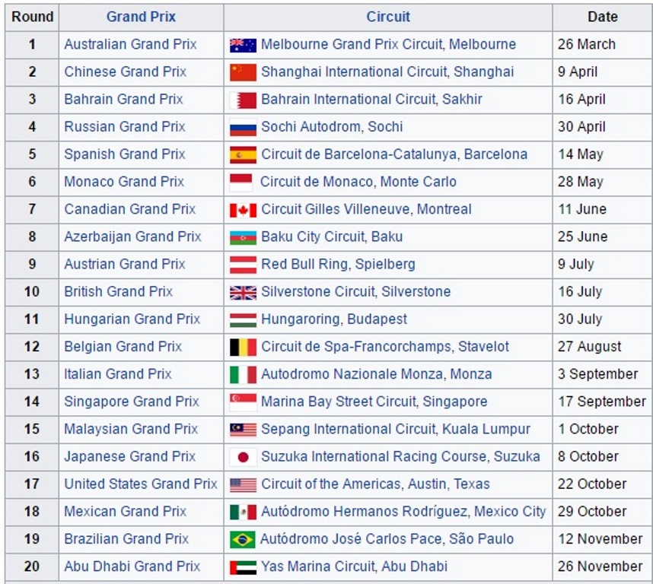Click the Chinese flag icon
The width and height of the screenshot is (653, 584).
[243, 72]
